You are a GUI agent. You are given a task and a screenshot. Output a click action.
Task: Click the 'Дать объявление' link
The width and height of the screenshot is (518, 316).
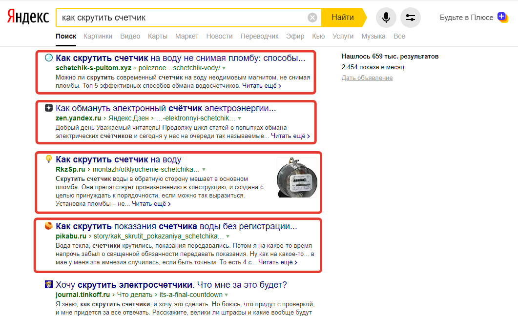click(367, 78)
